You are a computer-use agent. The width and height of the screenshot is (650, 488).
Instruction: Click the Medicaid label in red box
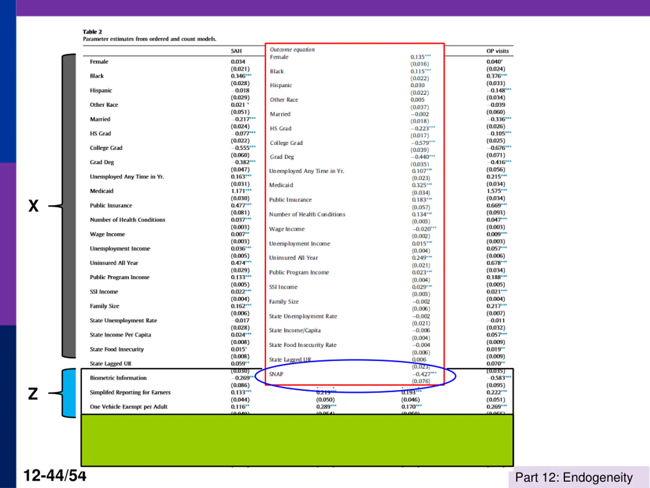pos(281,185)
